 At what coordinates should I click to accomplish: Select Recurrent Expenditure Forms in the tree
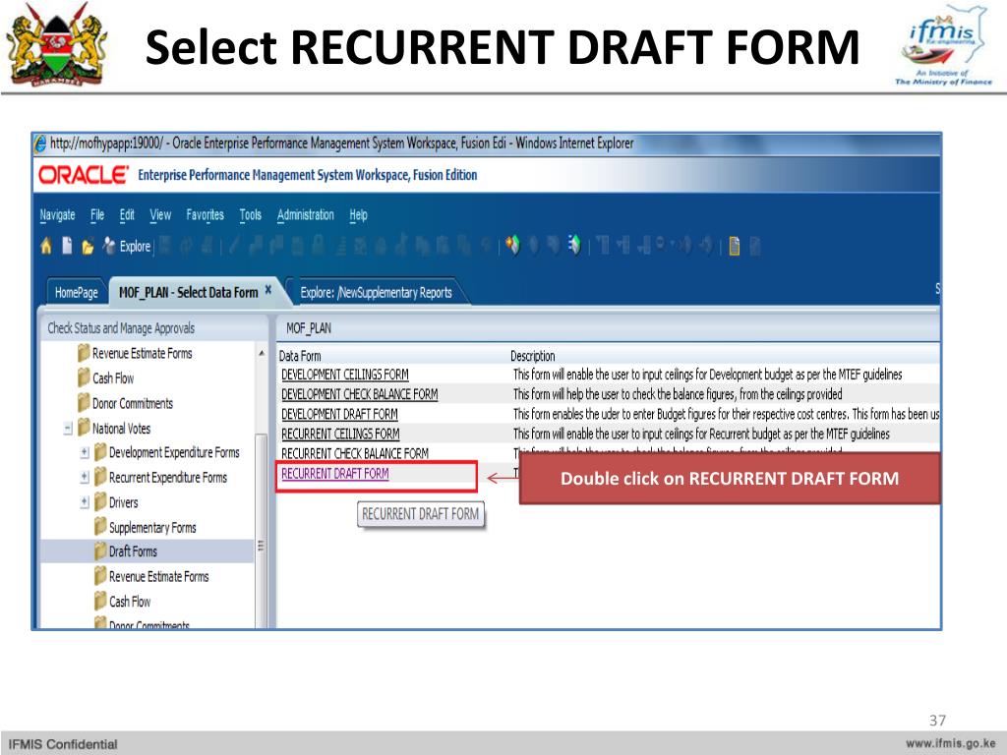tap(168, 478)
